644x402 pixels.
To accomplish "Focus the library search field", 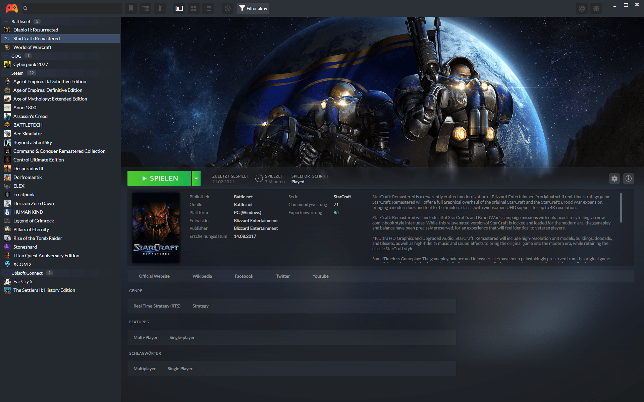I will (72, 8).
